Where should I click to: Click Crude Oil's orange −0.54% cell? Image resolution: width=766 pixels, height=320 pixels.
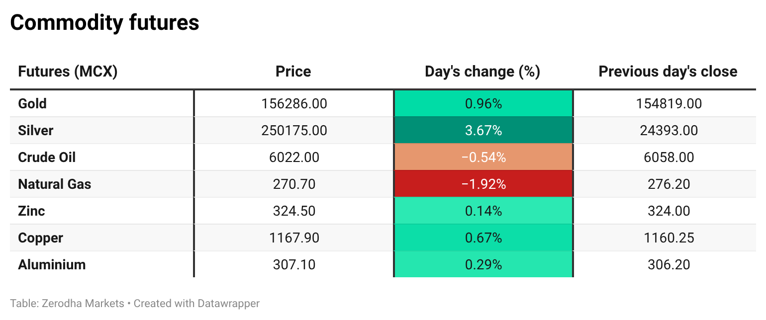[x=483, y=158]
